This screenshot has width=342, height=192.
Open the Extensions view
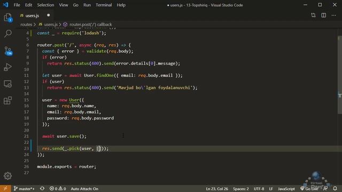pos(8,100)
